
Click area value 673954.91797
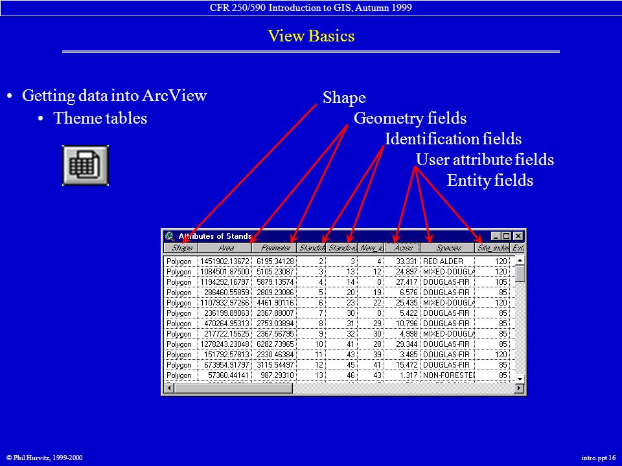coord(227,365)
